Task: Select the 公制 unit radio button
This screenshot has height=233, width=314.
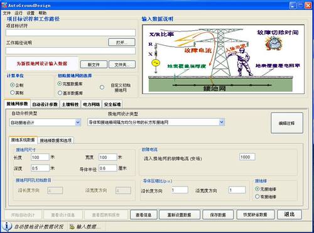Action: [13, 85]
